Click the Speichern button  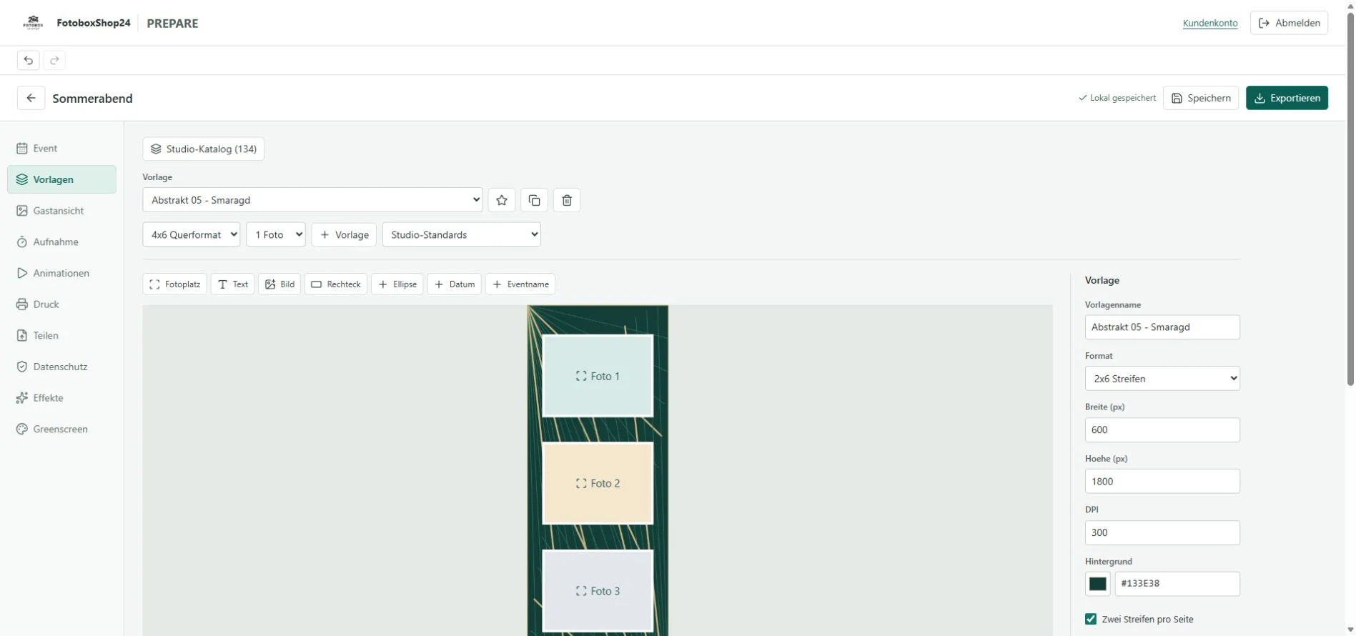[1201, 98]
